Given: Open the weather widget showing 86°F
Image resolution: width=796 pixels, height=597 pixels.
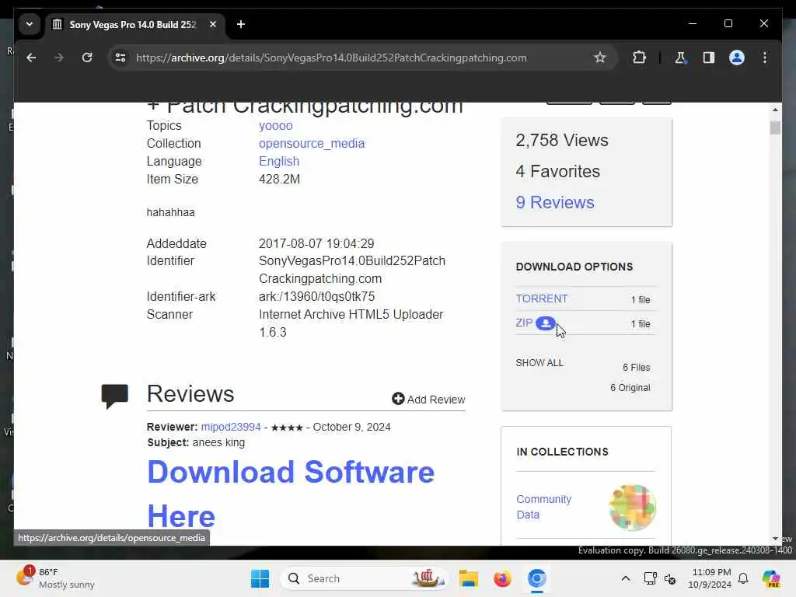Looking at the screenshot, I should click(x=55, y=578).
